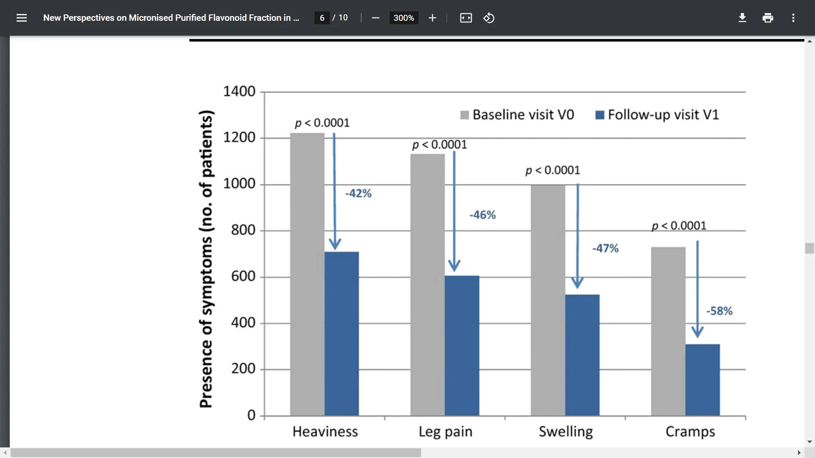Edit the page number field

[x=322, y=18]
